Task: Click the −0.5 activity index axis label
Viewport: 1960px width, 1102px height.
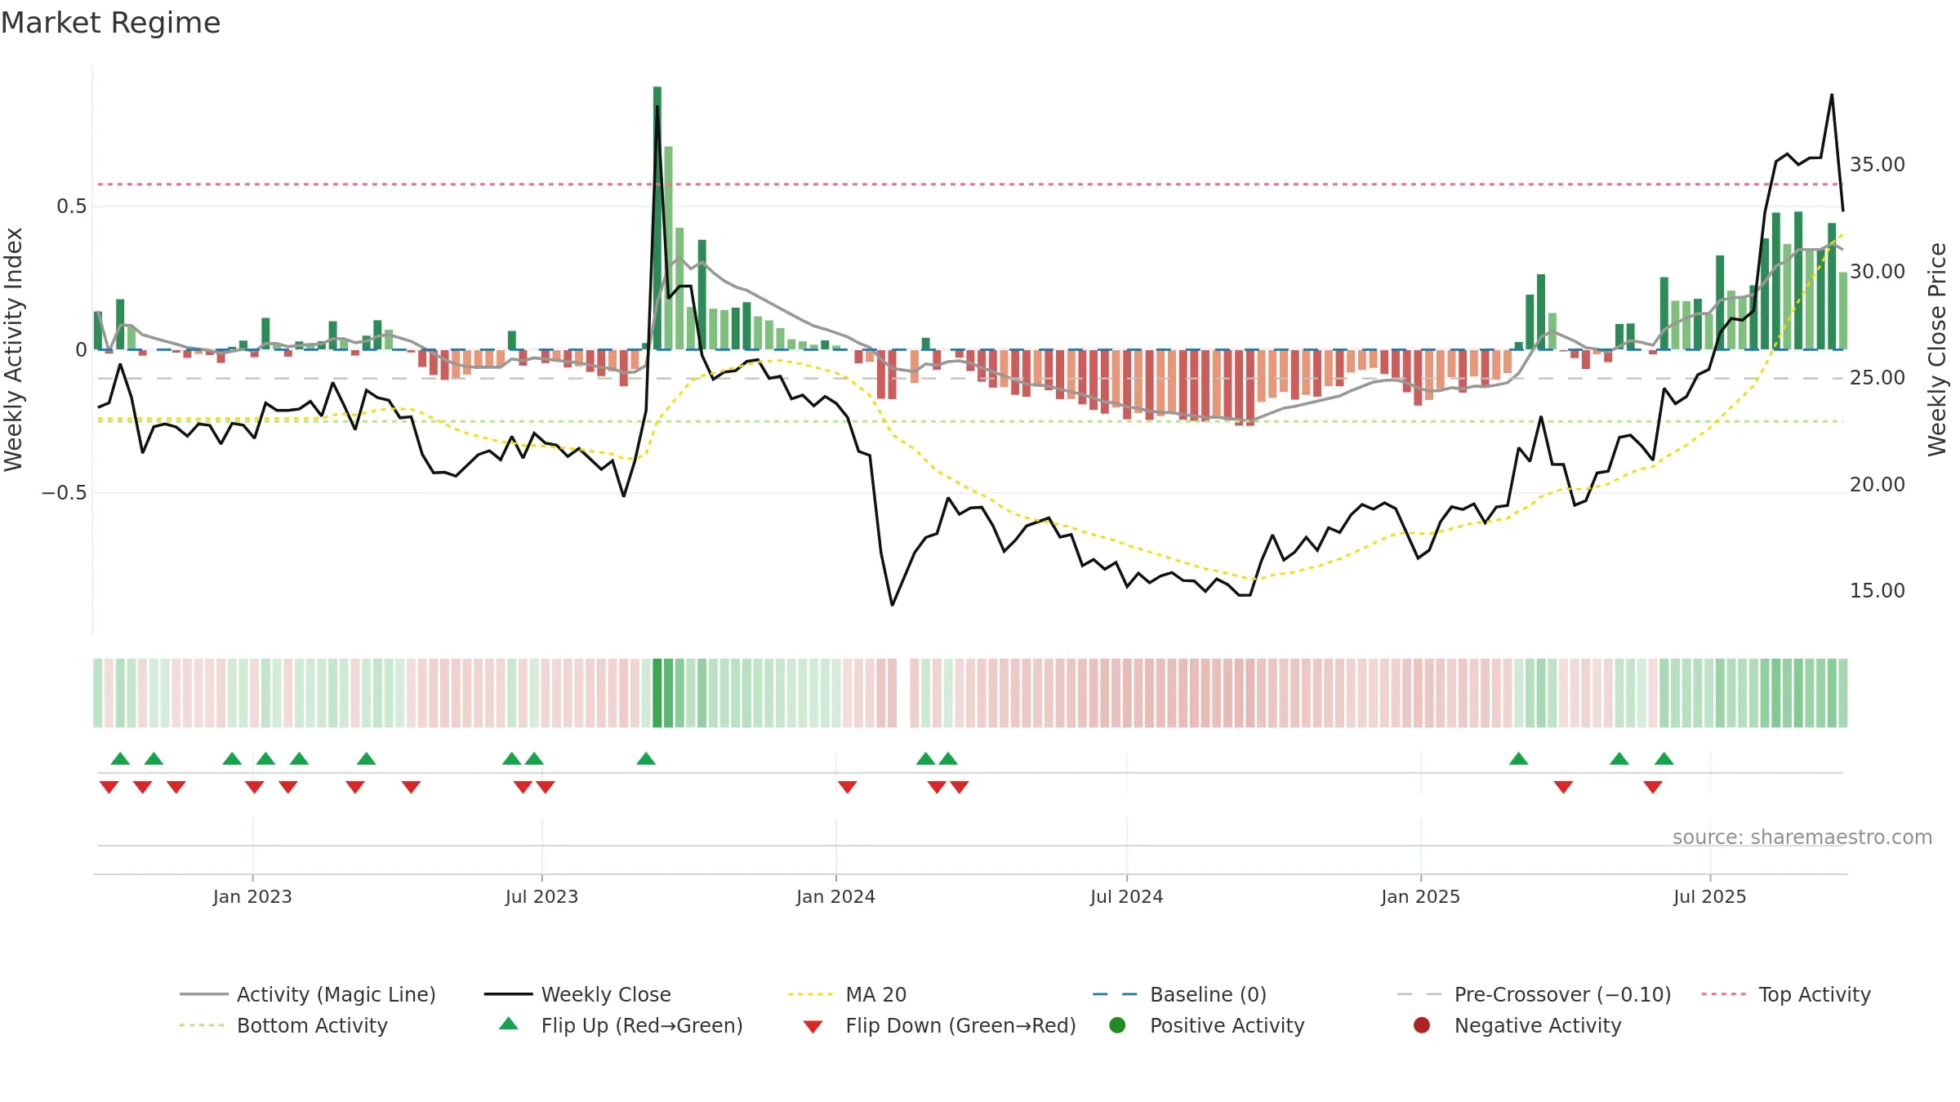Action: pyautogui.click(x=64, y=492)
